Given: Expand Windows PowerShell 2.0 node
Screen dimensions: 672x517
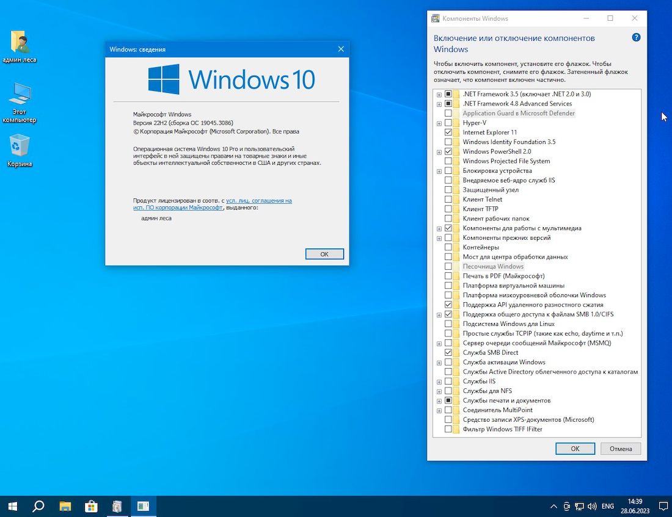Looking at the screenshot, I should pyautogui.click(x=439, y=152).
